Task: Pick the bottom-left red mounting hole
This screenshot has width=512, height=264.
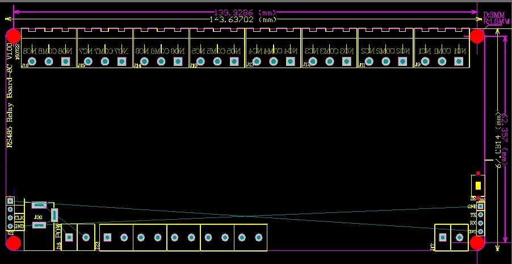Action: (14, 244)
